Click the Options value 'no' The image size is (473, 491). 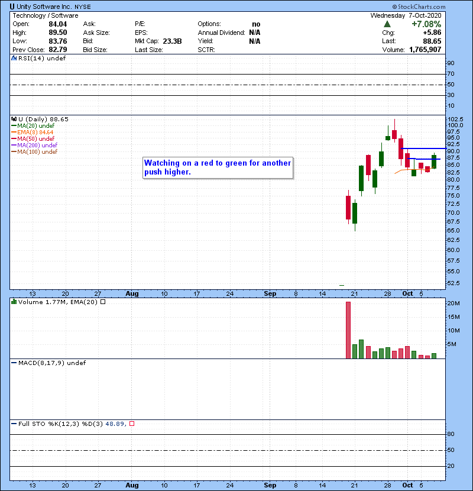click(256, 24)
